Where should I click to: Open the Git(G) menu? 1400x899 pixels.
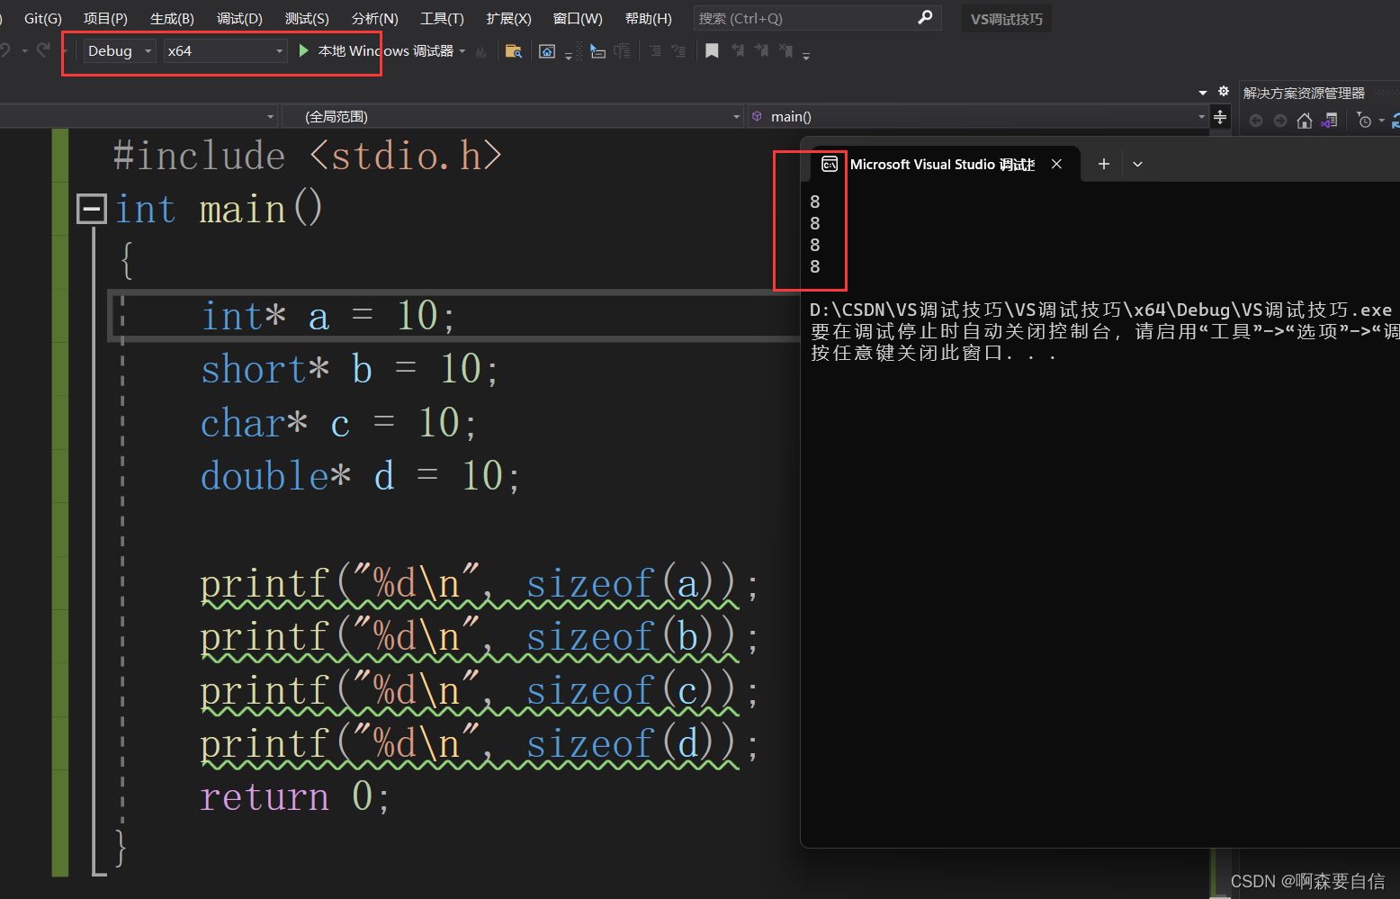(x=42, y=18)
